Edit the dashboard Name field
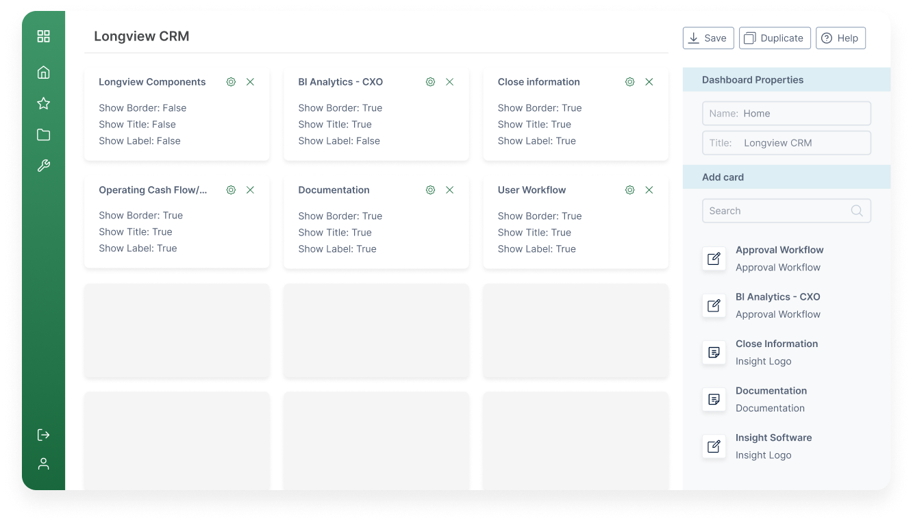The image size is (913, 523). [786, 113]
